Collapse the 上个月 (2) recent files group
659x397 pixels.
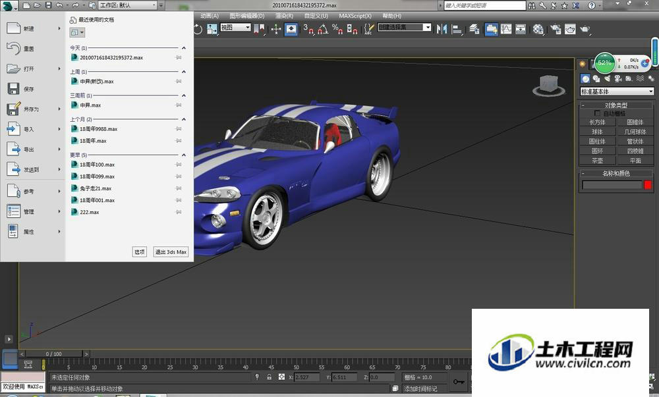184,119
